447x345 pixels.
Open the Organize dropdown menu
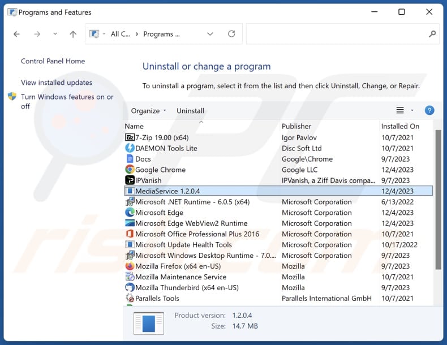pyautogui.click(x=149, y=111)
